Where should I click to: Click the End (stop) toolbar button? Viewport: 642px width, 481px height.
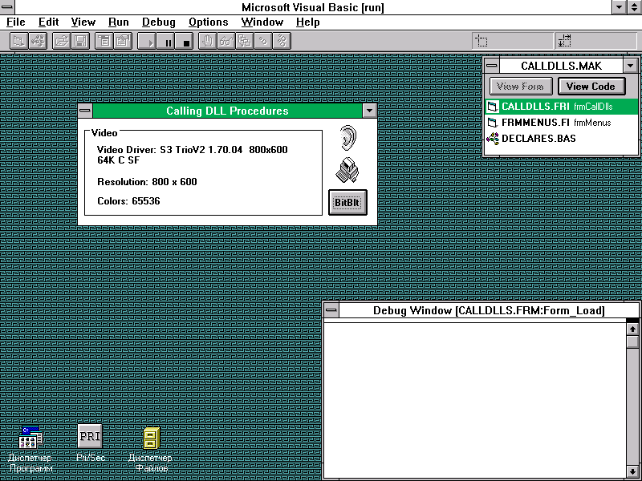click(x=185, y=41)
